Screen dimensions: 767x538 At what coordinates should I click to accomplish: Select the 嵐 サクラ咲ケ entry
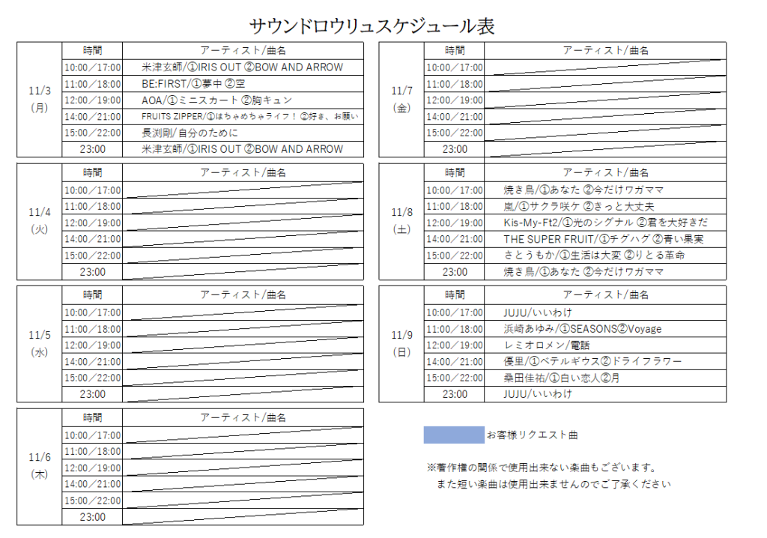click(x=569, y=206)
